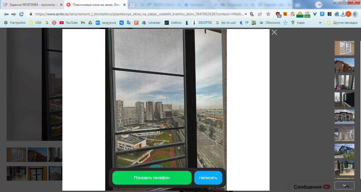The width and height of the screenshot is (361, 192).
Task: Open the SINOPTIK bookmark
Action: tap(202, 23)
